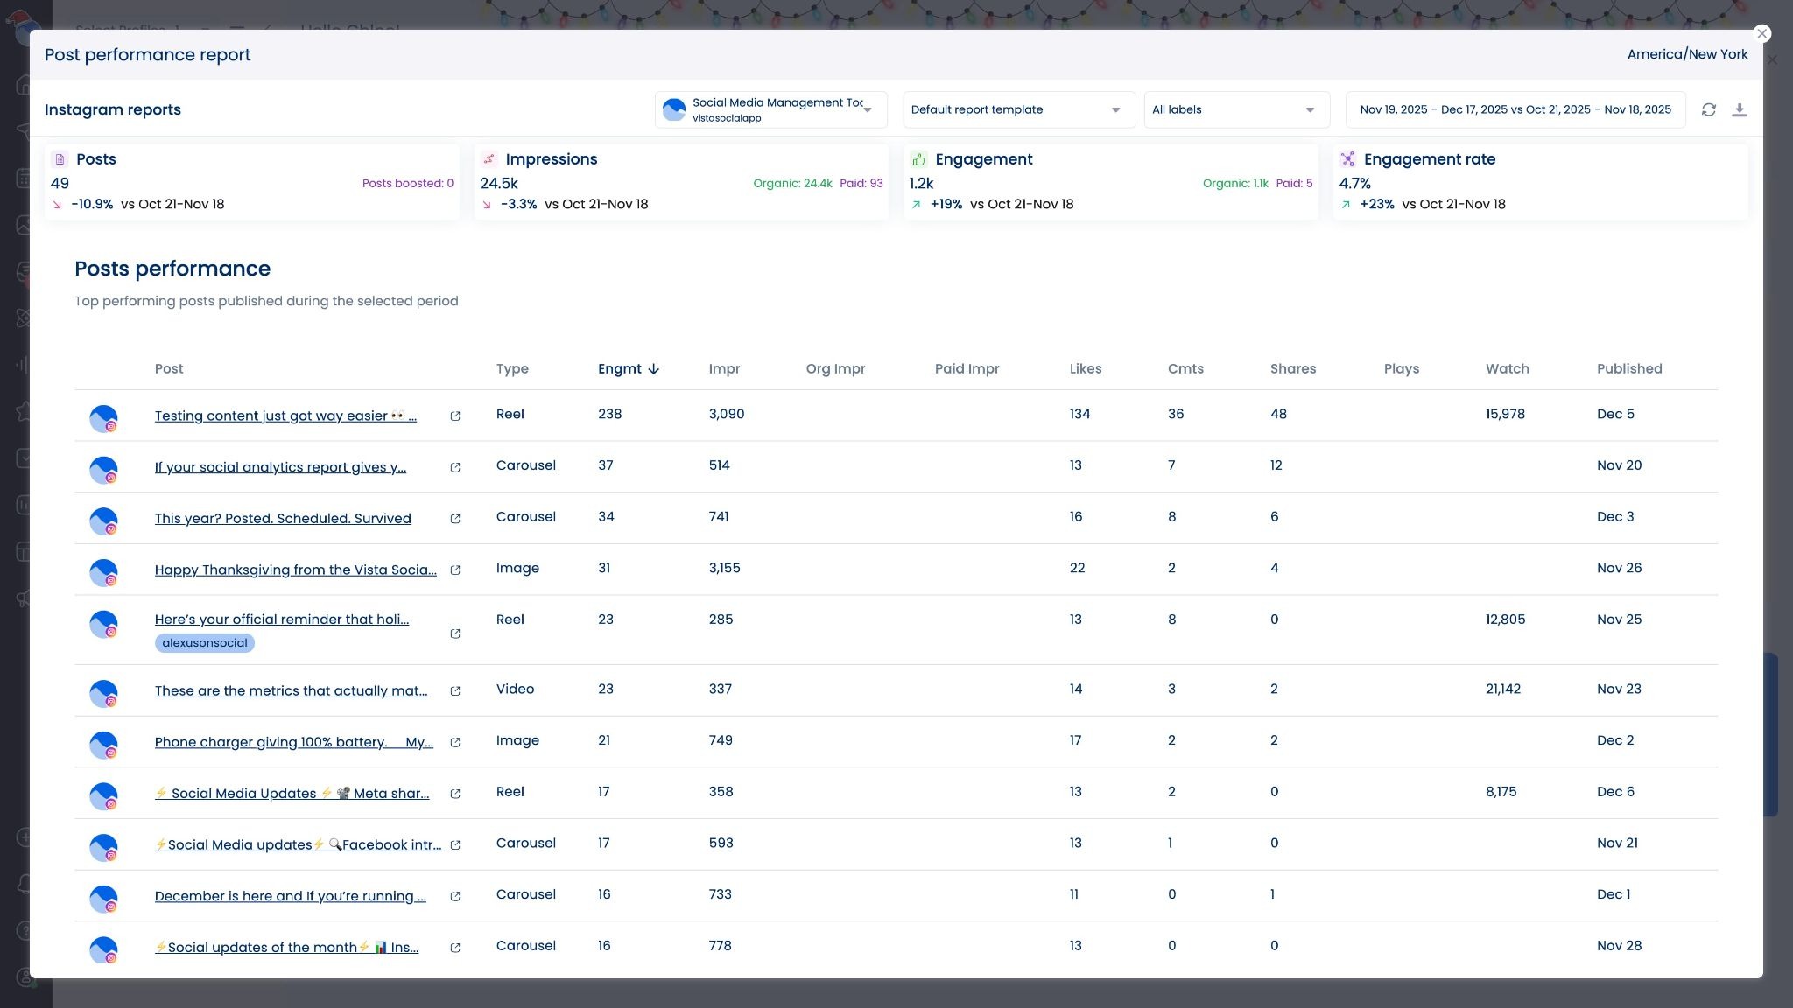The height and width of the screenshot is (1008, 1793).
Task: Open the "Happy Thanksgiving from the Vista Socia..." post link
Action: pos(295,570)
